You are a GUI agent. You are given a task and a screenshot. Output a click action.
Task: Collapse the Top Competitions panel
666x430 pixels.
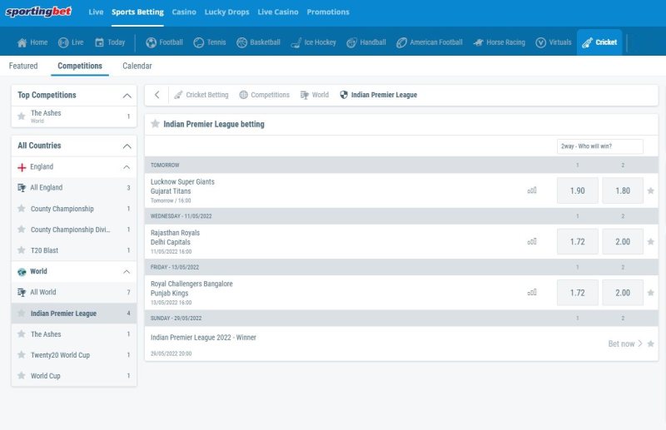(x=127, y=96)
